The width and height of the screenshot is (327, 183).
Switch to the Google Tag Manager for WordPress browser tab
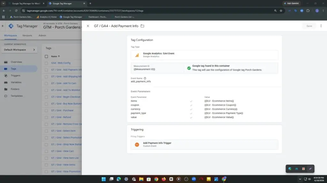26,3
